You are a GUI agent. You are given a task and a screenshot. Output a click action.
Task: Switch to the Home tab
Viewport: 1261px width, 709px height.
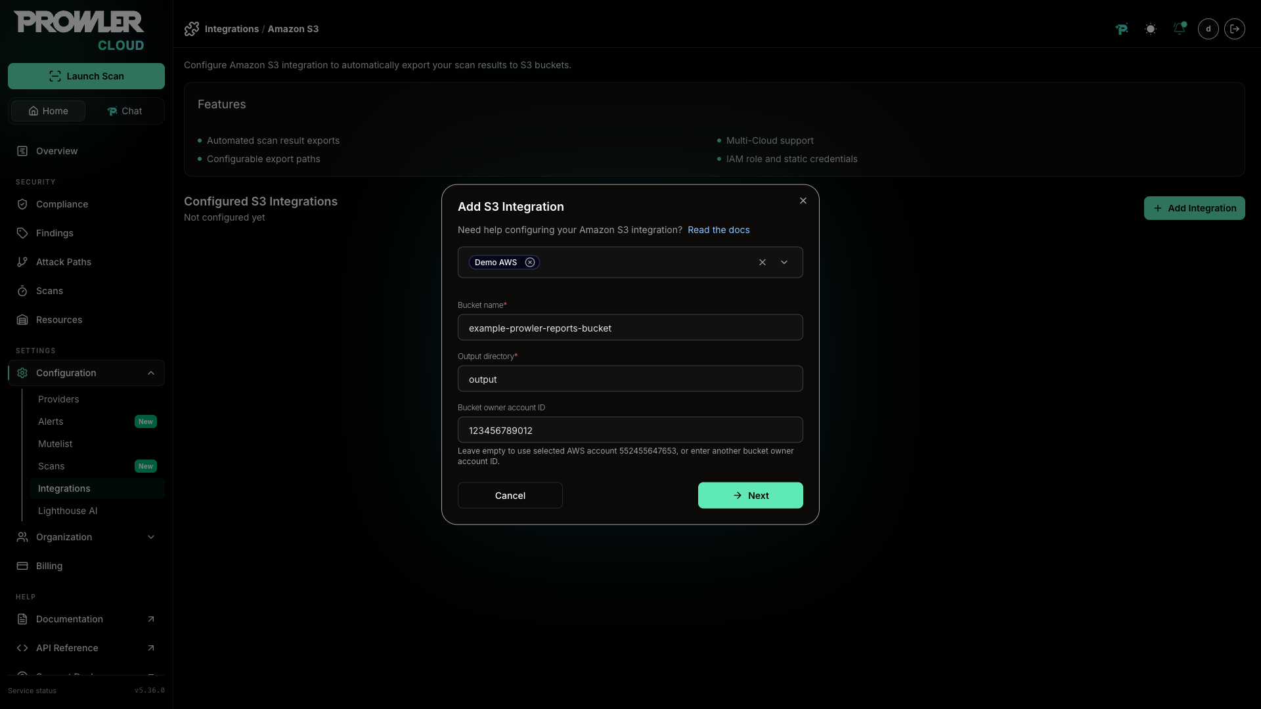pos(48,111)
